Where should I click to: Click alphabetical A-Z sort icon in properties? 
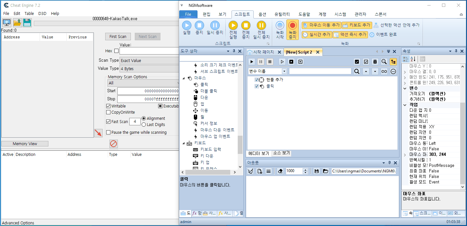(413, 59)
